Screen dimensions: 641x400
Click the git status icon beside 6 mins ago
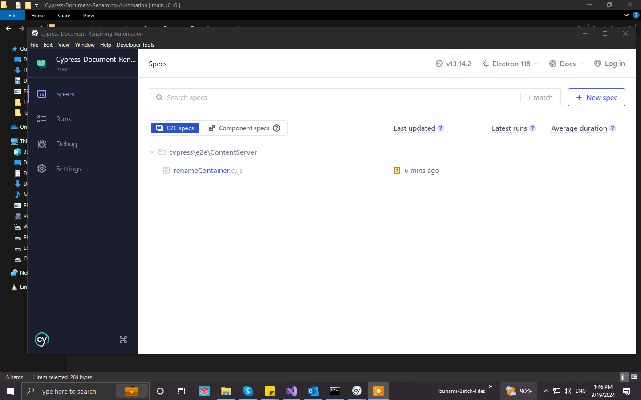point(397,170)
